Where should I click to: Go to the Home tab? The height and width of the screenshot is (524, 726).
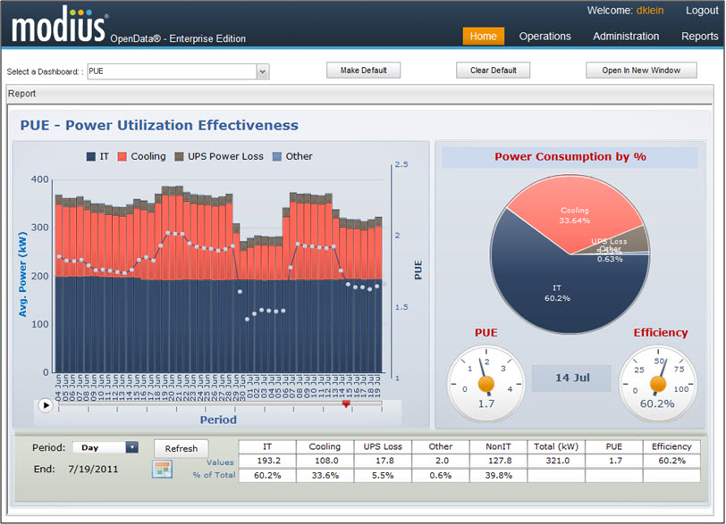[483, 37]
